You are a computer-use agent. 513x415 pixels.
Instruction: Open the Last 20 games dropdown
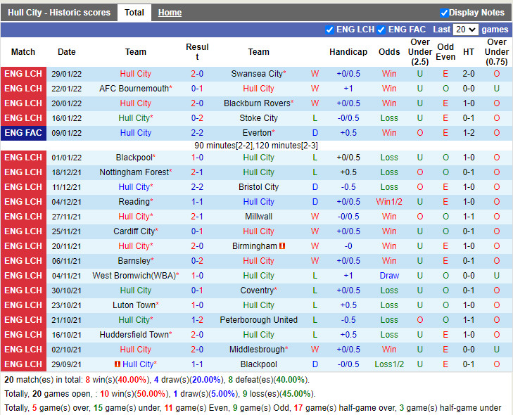[x=465, y=30]
